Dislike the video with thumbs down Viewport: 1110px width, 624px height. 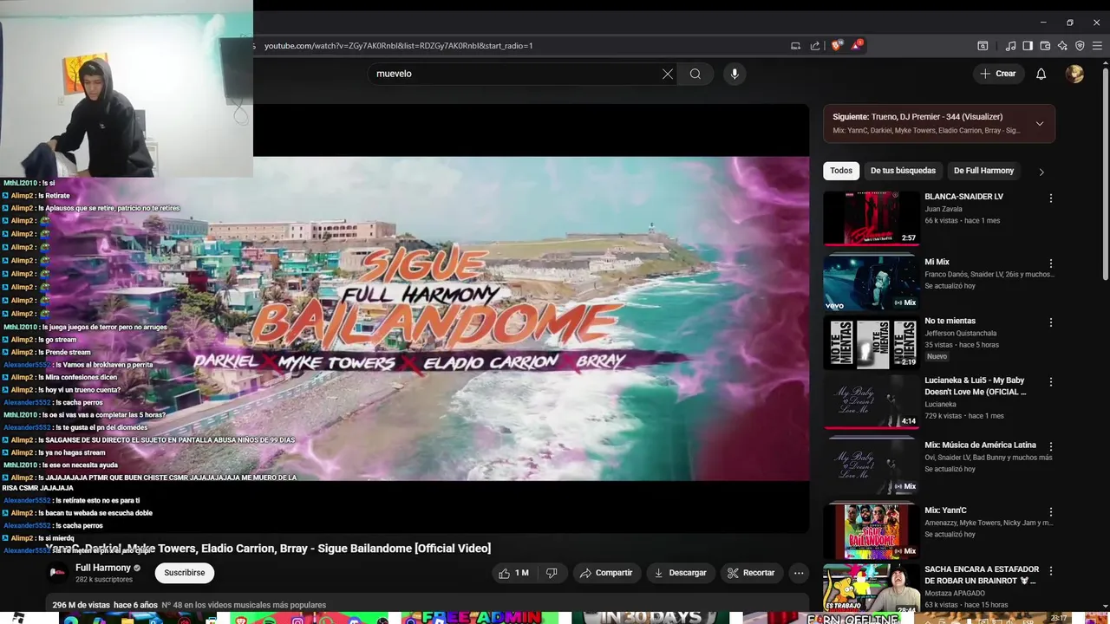pos(552,573)
